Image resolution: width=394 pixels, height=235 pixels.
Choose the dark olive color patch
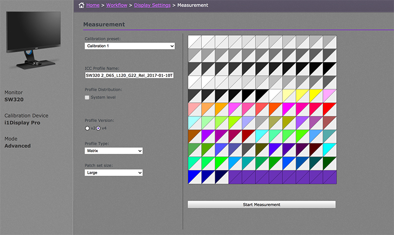pyautogui.click(x=262, y=149)
